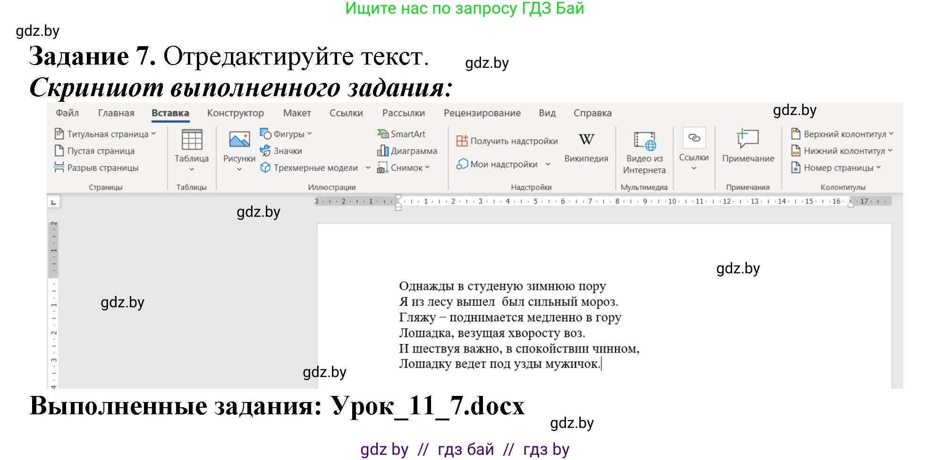Switch to the Рецензирование tab
Viewport: 931px width, 460px height.
pyautogui.click(x=482, y=113)
